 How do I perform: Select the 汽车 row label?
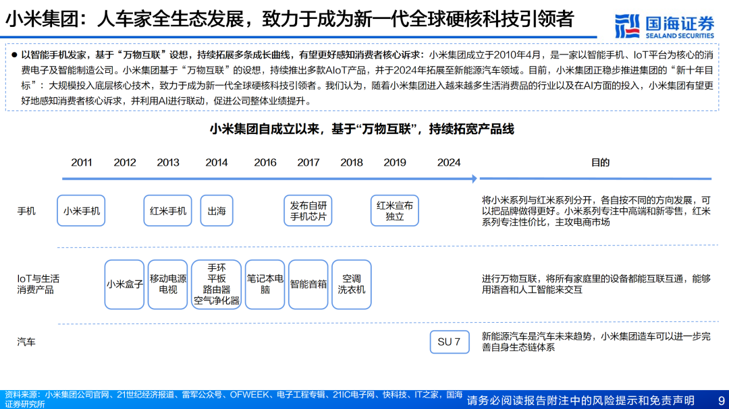coord(26,342)
